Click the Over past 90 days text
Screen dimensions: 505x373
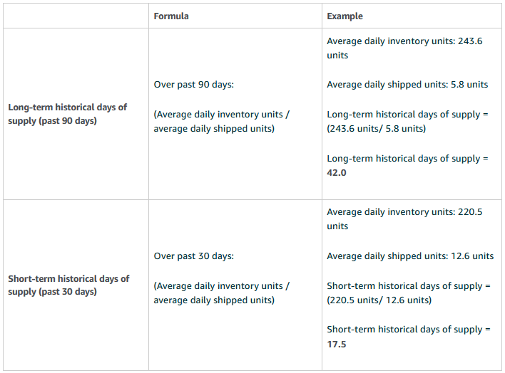click(x=193, y=85)
